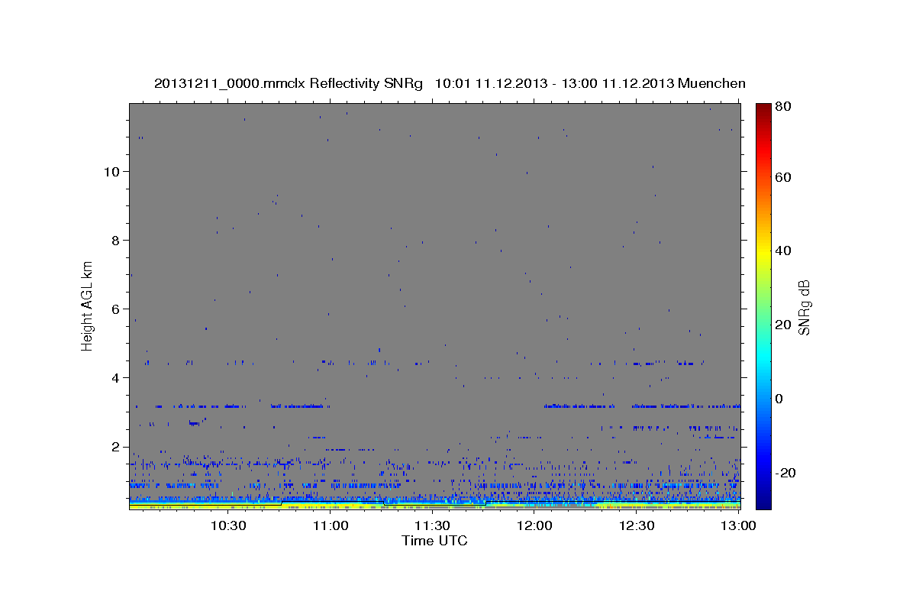Screen dimensions: 916x611
Task: Click the height tick label '8'
Action: click(116, 240)
